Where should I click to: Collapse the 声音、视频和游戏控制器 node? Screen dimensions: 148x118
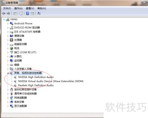click(x=8, y=73)
